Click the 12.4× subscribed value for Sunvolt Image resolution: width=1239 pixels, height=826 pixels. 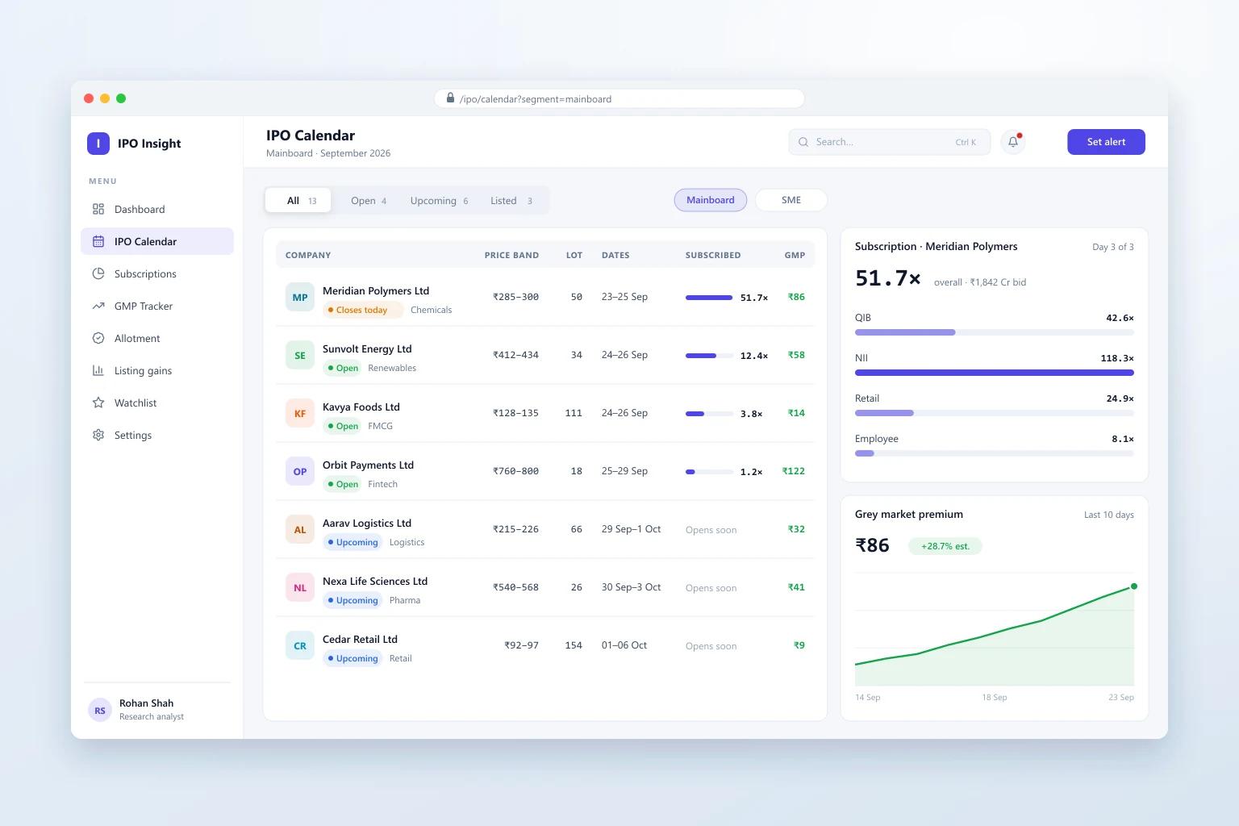tap(754, 356)
